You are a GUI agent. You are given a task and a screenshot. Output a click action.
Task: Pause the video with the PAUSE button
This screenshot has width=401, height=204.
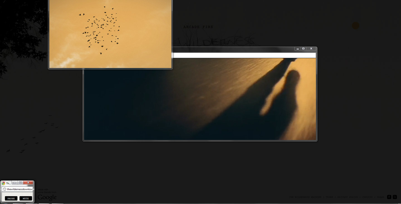click(11, 198)
